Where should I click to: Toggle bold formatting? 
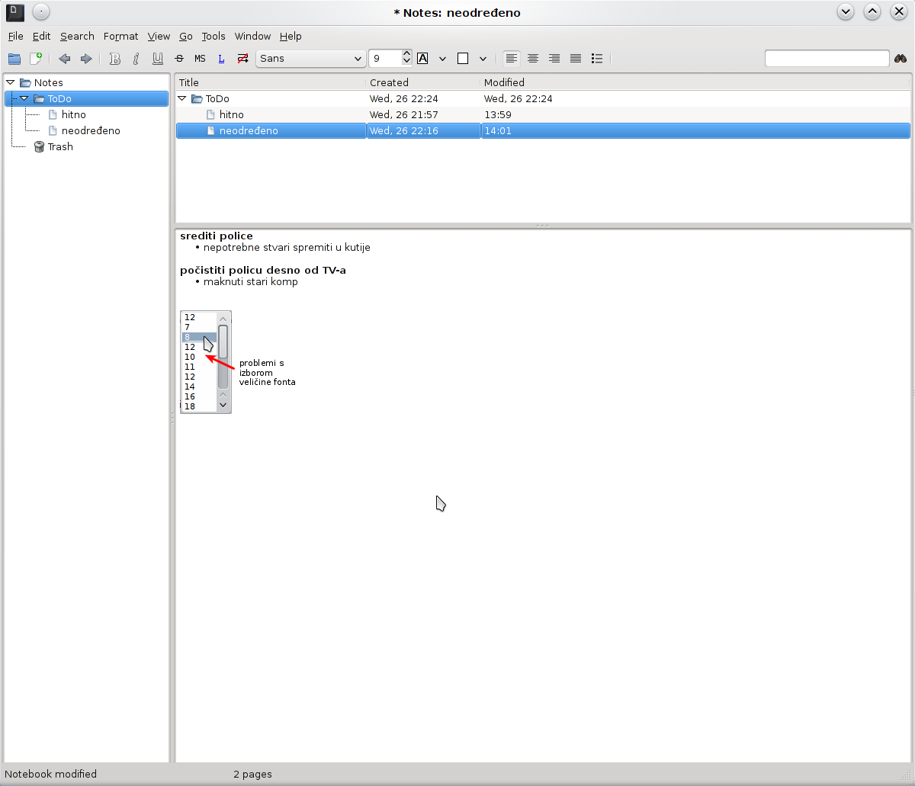[115, 59]
